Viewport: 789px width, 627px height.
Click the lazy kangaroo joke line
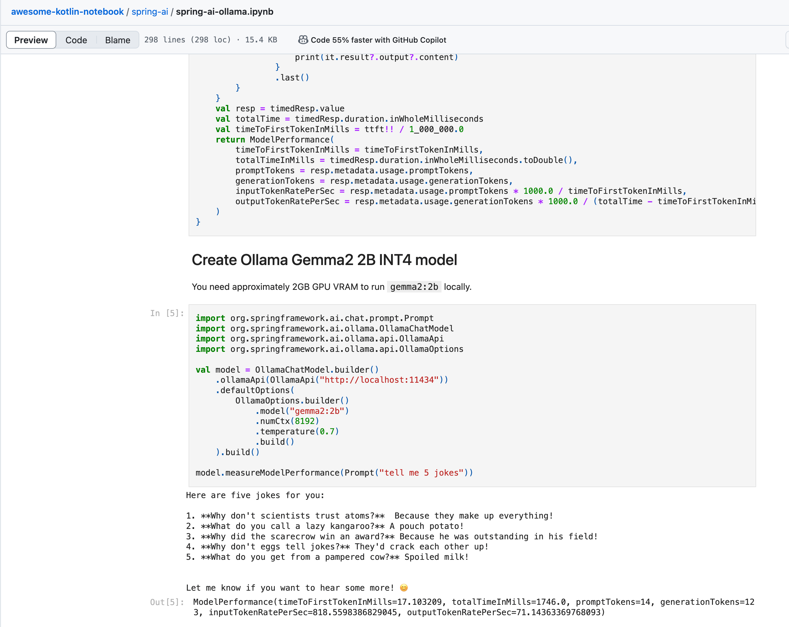click(x=325, y=526)
